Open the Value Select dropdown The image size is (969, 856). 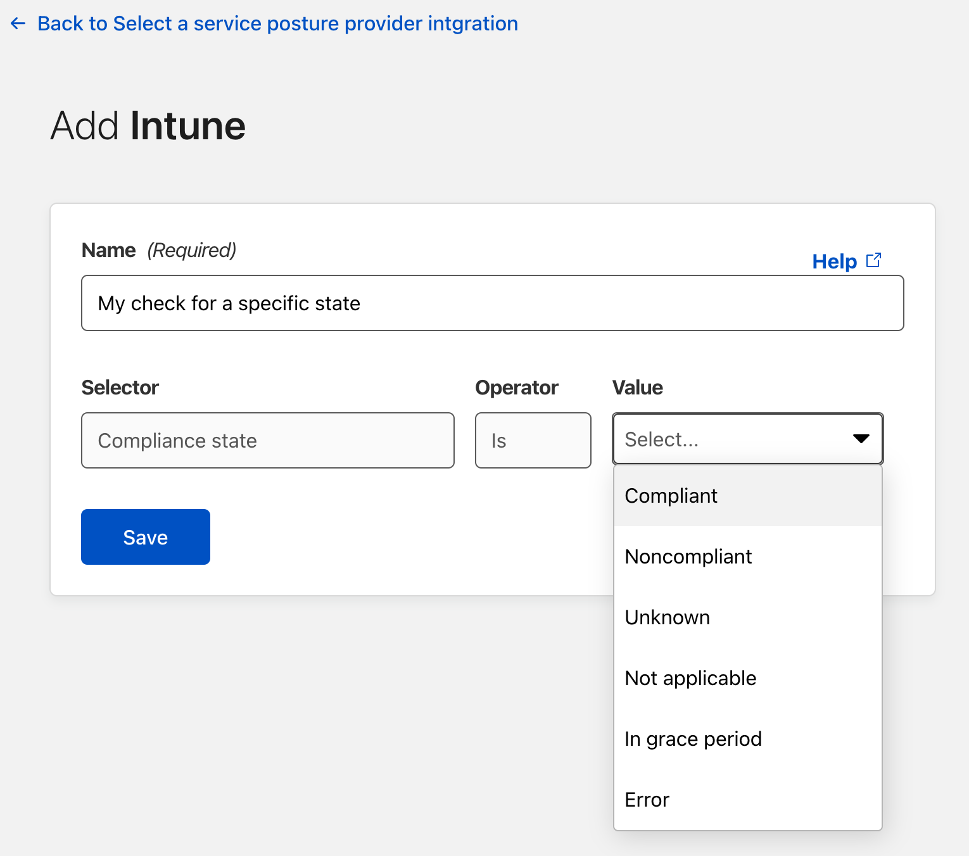(747, 439)
